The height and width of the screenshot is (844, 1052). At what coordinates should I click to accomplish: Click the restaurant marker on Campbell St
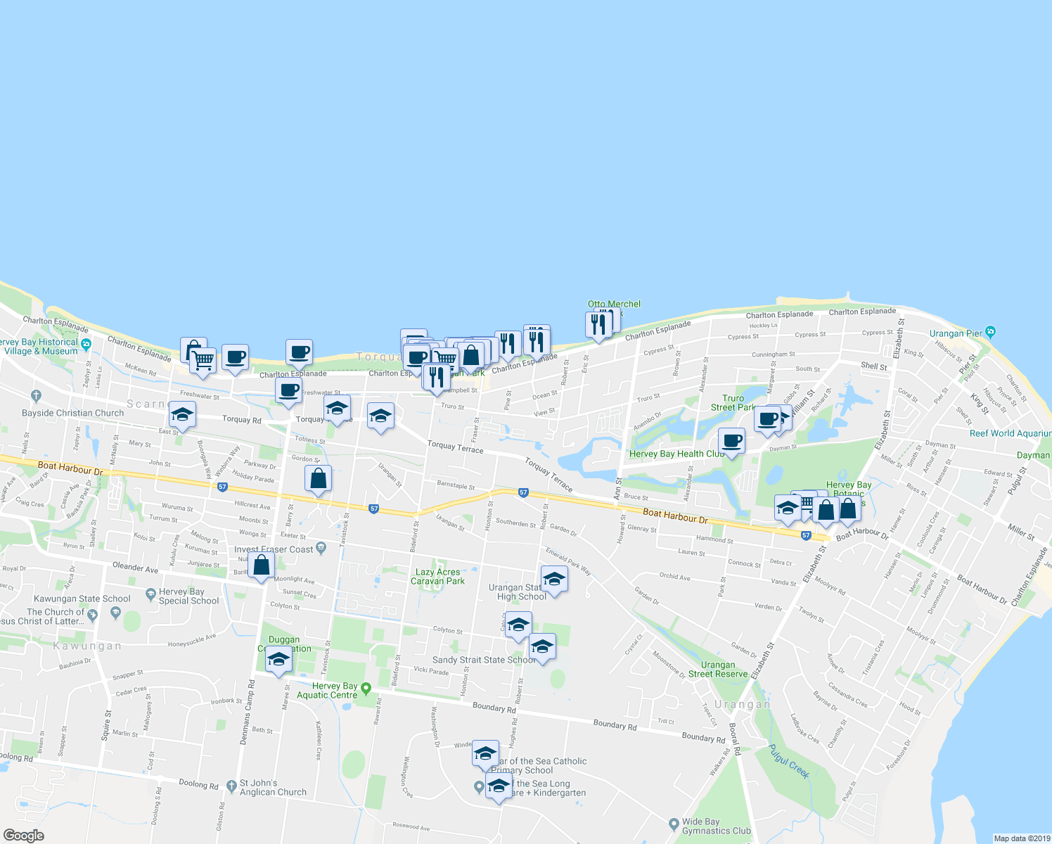coord(436,378)
